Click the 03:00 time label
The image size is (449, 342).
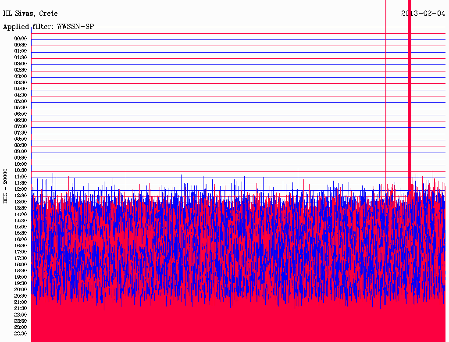tap(21, 76)
